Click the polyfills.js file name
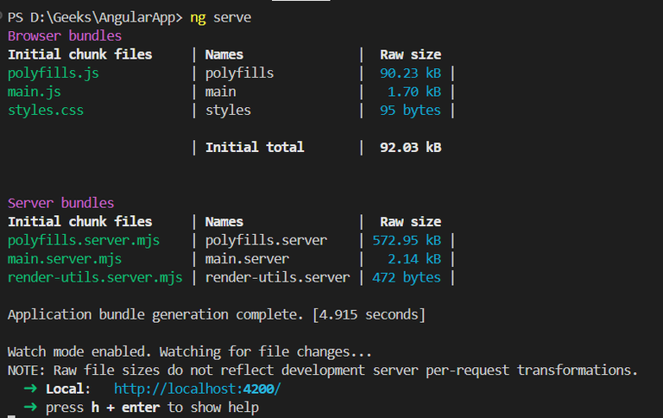663x418 pixels. (54, 73)
